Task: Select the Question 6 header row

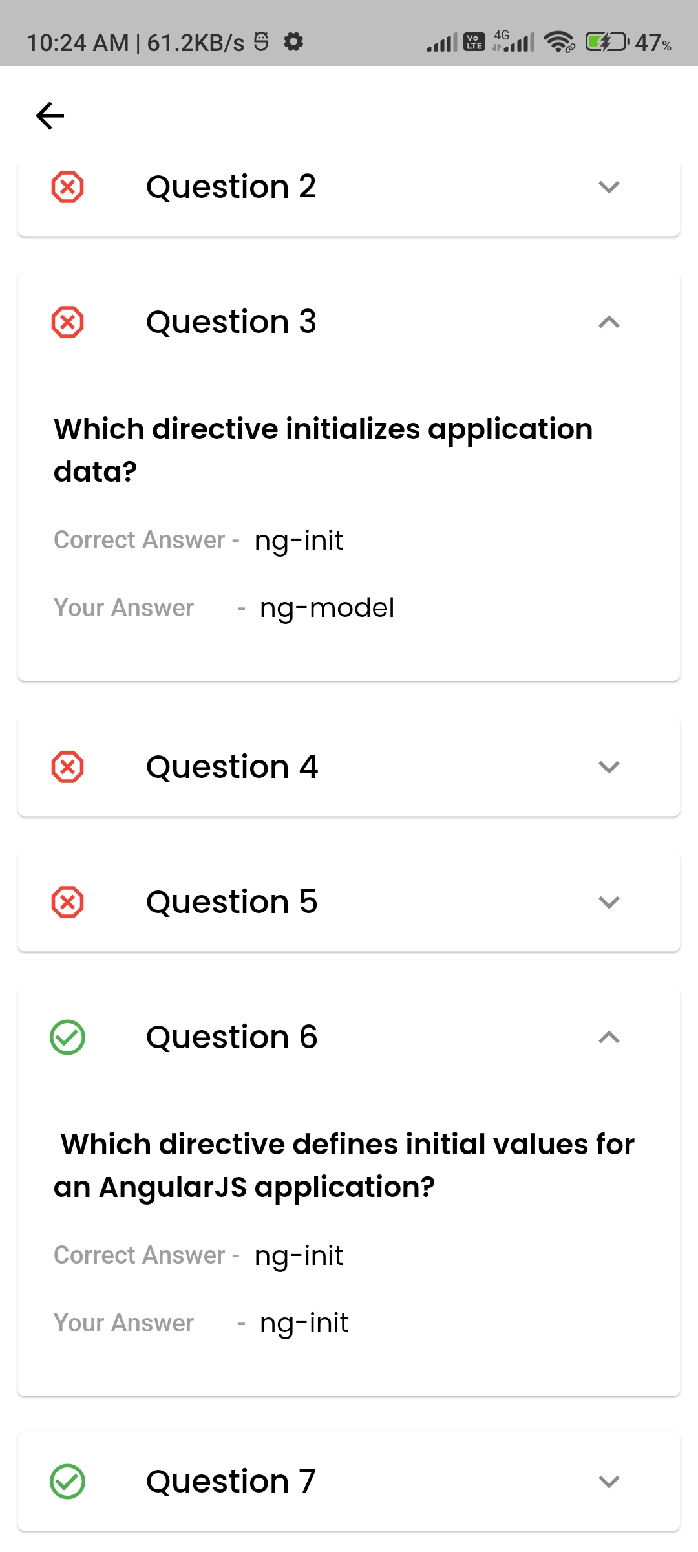Action: 231,1036
